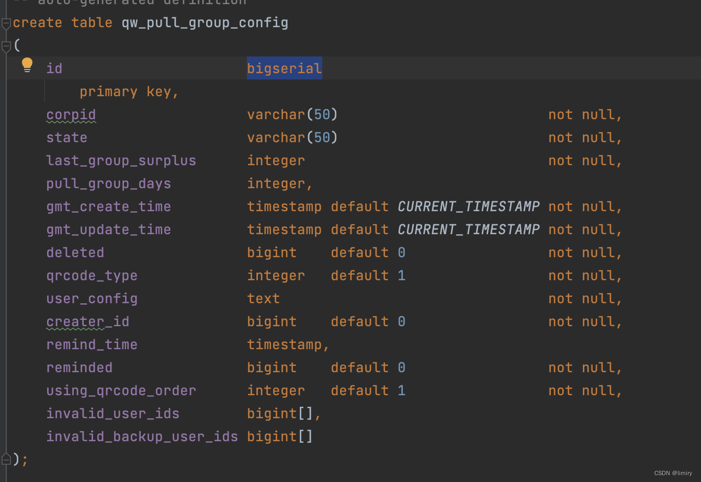Screen dimensions: 701x482
Task: Collapse the opening parenthesis fold marker
Action: tap(6, 47)
